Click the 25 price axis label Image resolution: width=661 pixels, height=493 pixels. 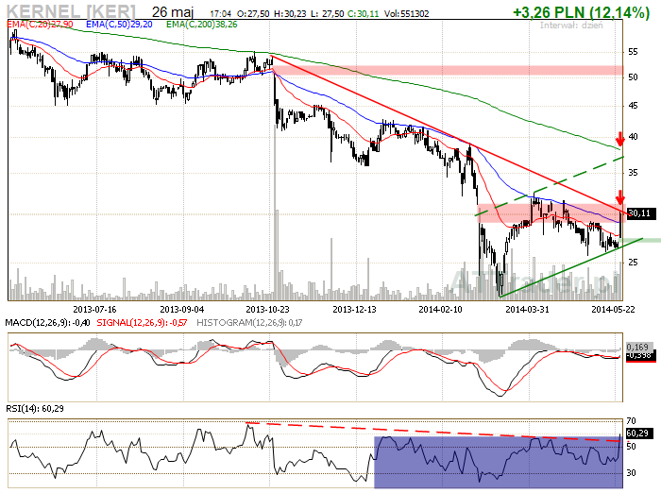click(x=633, y=263)
